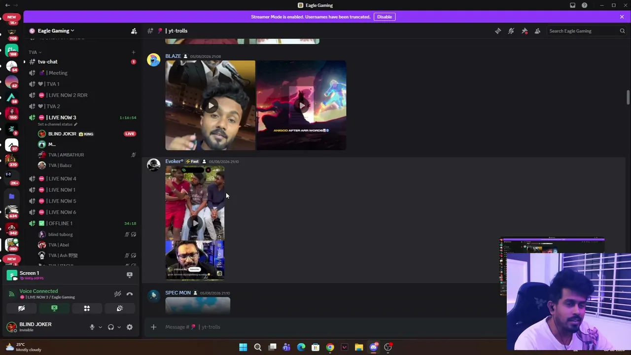Disable Streamer Mode
The width and height of the screenshot is (631, 355).
click(385, 17)
